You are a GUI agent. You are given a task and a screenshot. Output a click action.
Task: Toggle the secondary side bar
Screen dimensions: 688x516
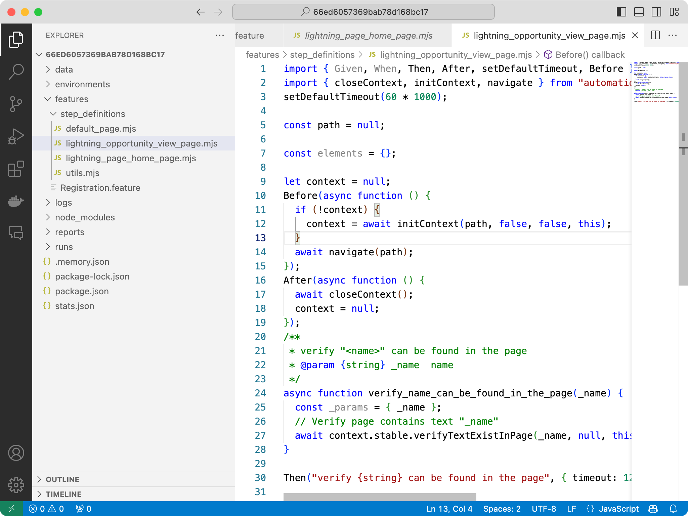coord(656,12)
